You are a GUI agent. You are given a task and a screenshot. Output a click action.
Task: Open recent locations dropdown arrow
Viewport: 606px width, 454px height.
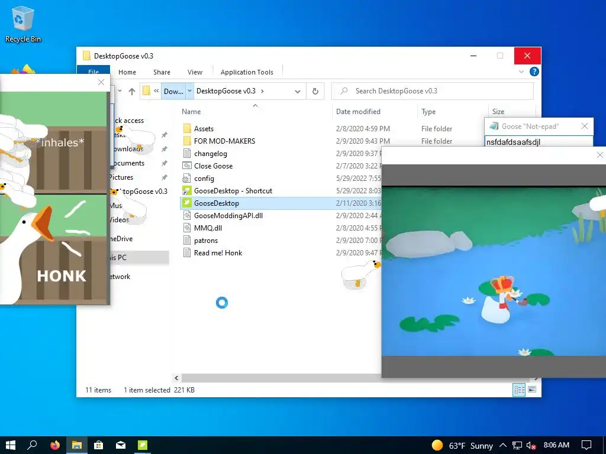tap(120, 91)
